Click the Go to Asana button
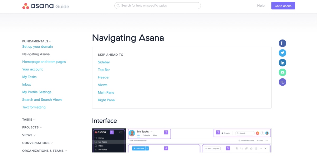Screen dimensions: 317x158 click(x=283, y=6)
